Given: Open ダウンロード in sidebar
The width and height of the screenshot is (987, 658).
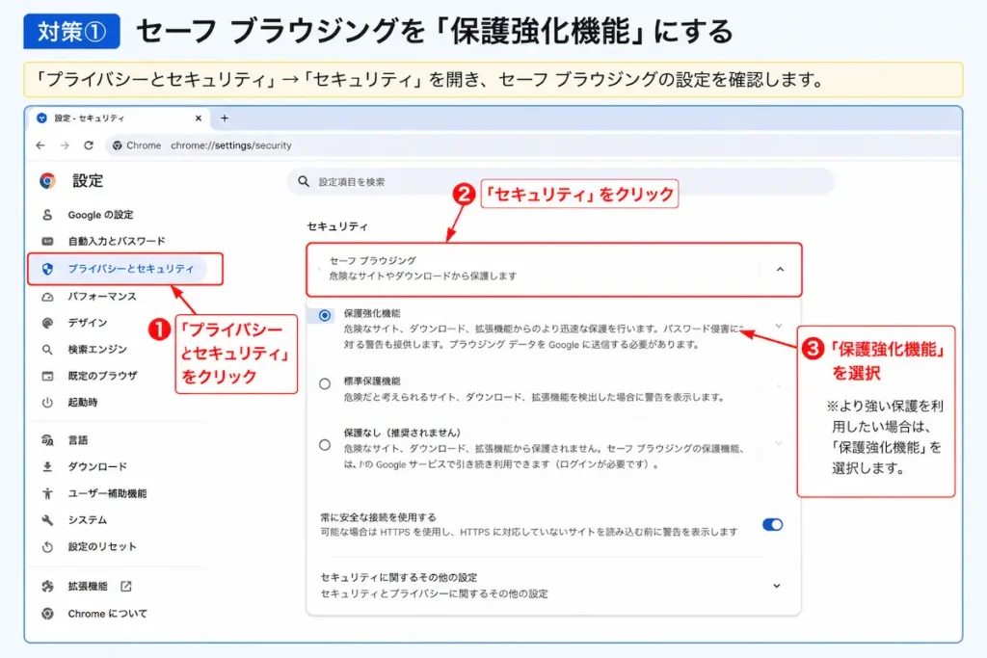Looking at the screenshot, I should (97, 466).
